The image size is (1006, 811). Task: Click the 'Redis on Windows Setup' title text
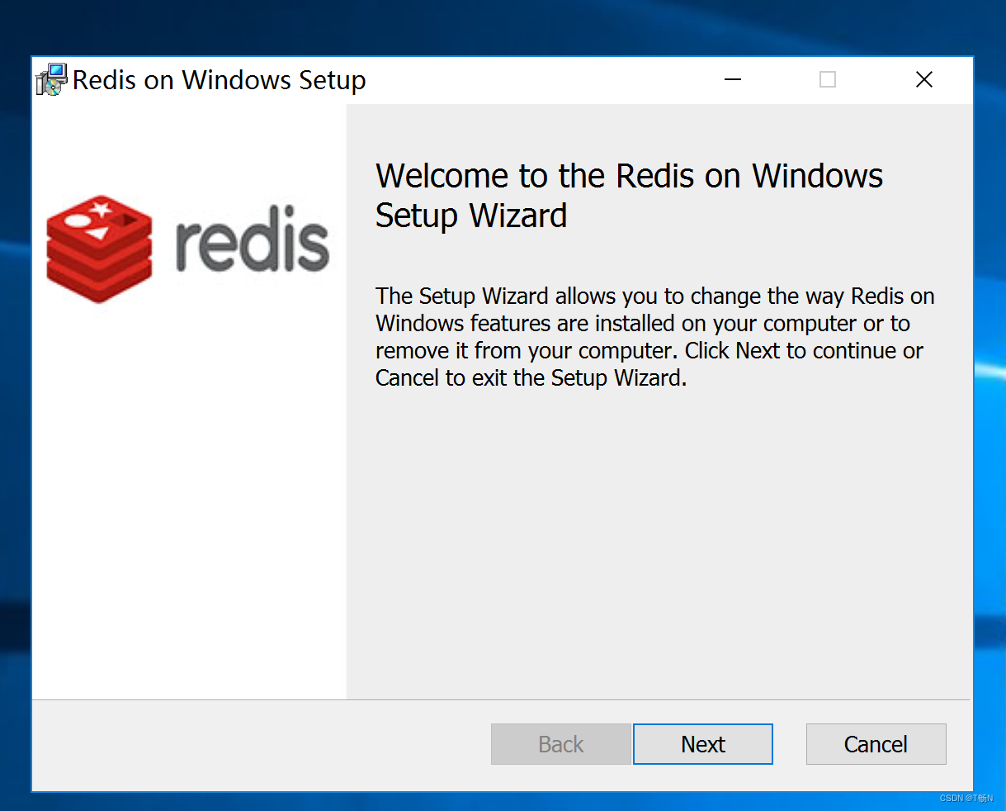pos(219,79)
